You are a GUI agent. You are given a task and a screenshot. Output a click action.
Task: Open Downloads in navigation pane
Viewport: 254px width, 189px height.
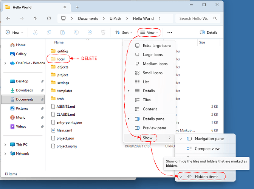click(22, 90)
